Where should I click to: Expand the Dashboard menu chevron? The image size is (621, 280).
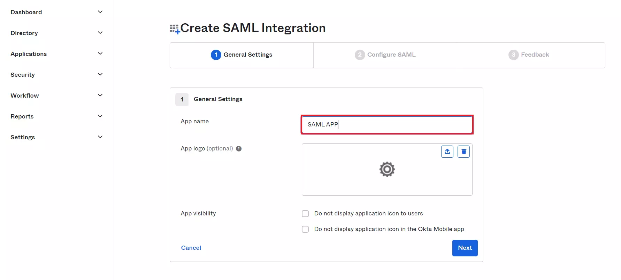pyautogui.click(x=100, y=12)
